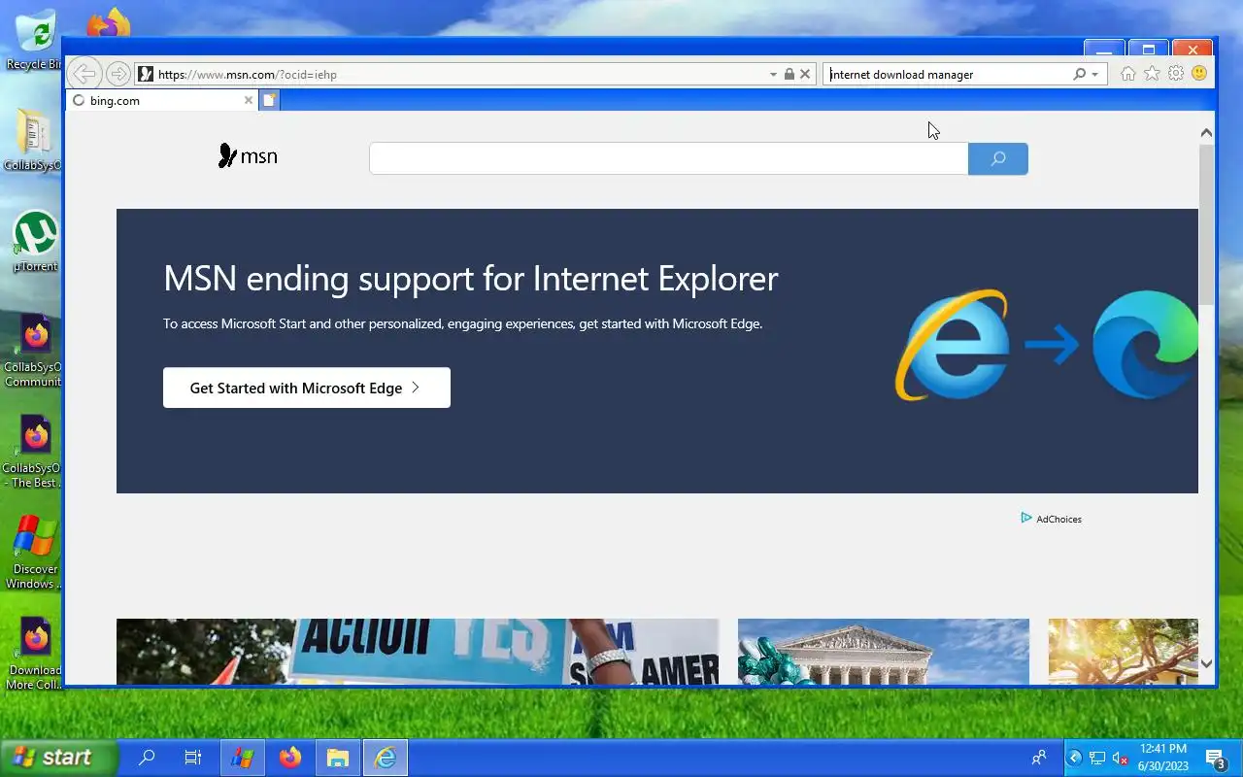Image resolution: width=1243 pixels, height=777 pixels.
Task: Click the MSN web search input box
Action: click(x=668, y=158)
